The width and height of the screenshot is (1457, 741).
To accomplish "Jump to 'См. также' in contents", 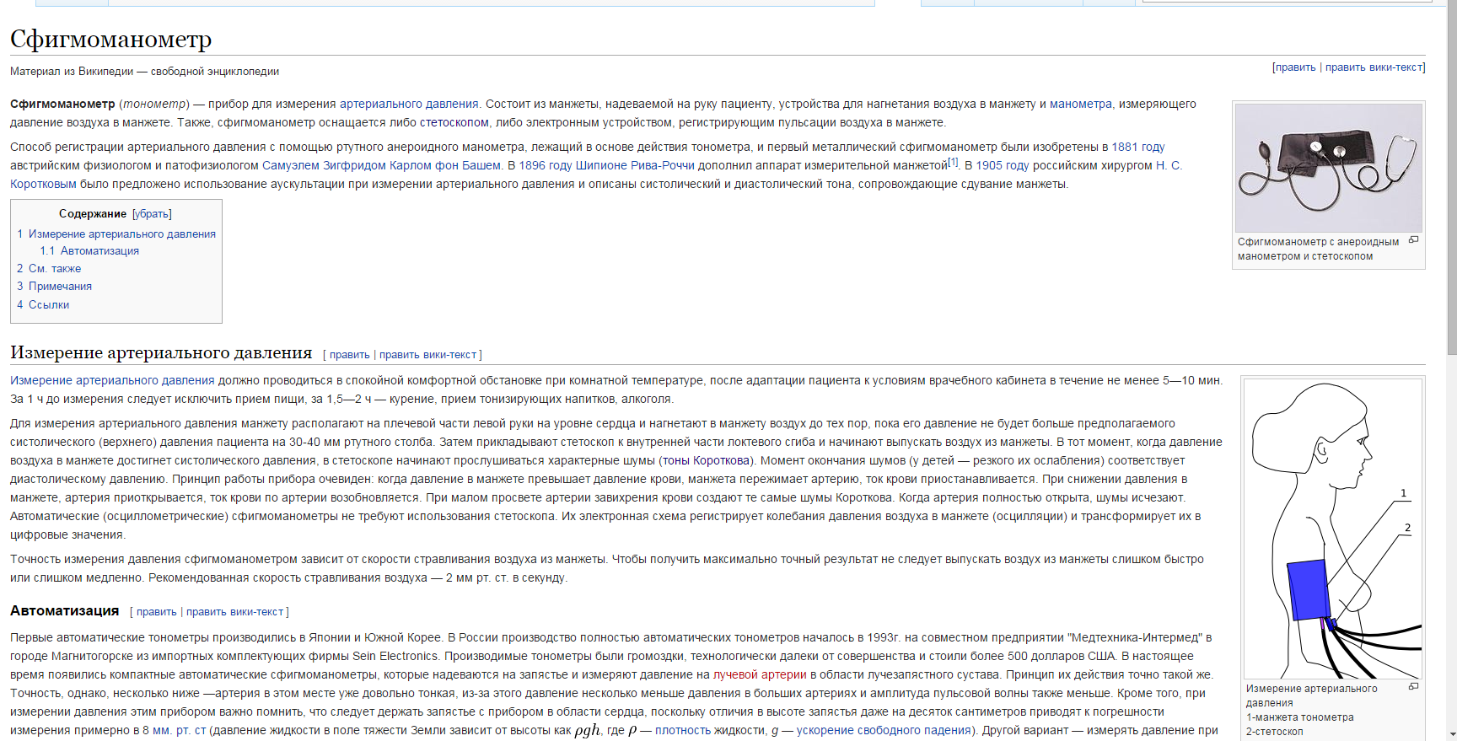I will (x=55, y=269).
